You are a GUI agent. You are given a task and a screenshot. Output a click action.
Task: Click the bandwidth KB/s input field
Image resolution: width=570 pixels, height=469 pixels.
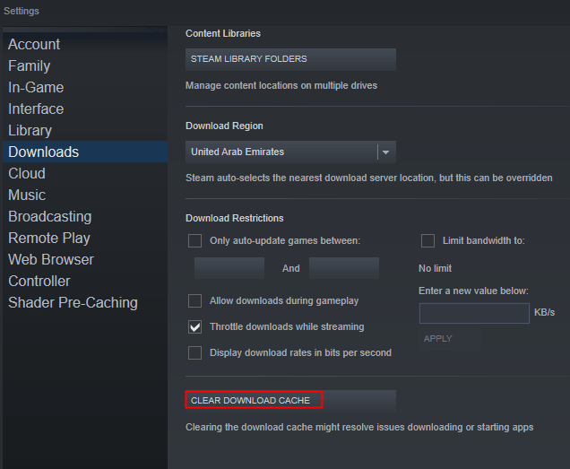tap(474, 313)
